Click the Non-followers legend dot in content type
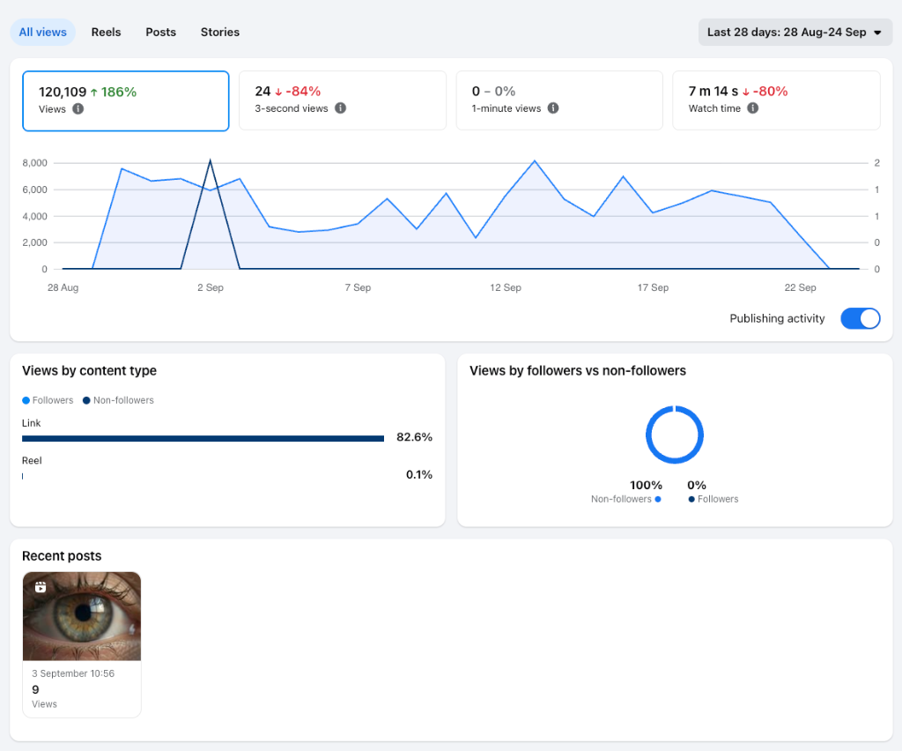902x751 pixels. coord(86,400)
